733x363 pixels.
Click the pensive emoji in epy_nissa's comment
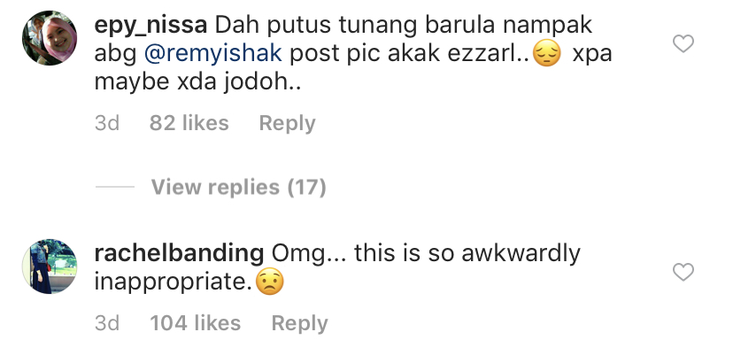pos(547,54)
